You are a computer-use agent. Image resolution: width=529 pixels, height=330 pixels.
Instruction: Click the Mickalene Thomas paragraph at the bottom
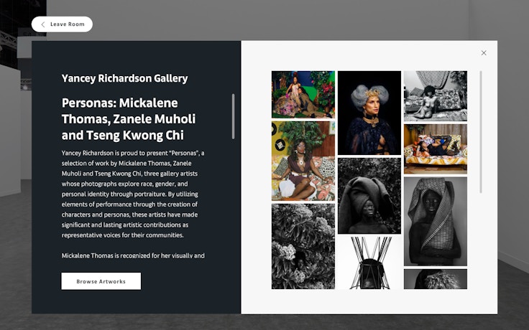(133, 255)
